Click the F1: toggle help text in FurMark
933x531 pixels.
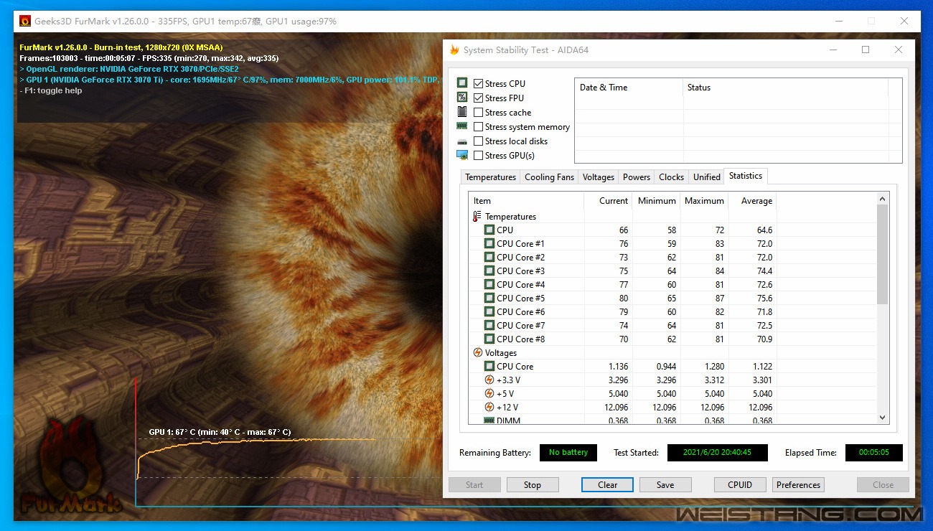(x=50, y=91)
